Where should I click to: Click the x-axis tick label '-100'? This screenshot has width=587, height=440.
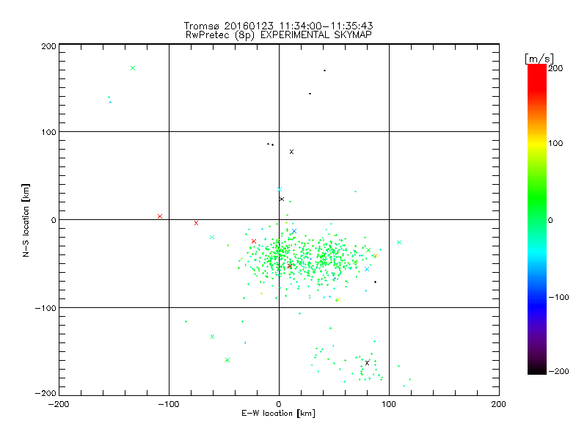click(169, 404)
